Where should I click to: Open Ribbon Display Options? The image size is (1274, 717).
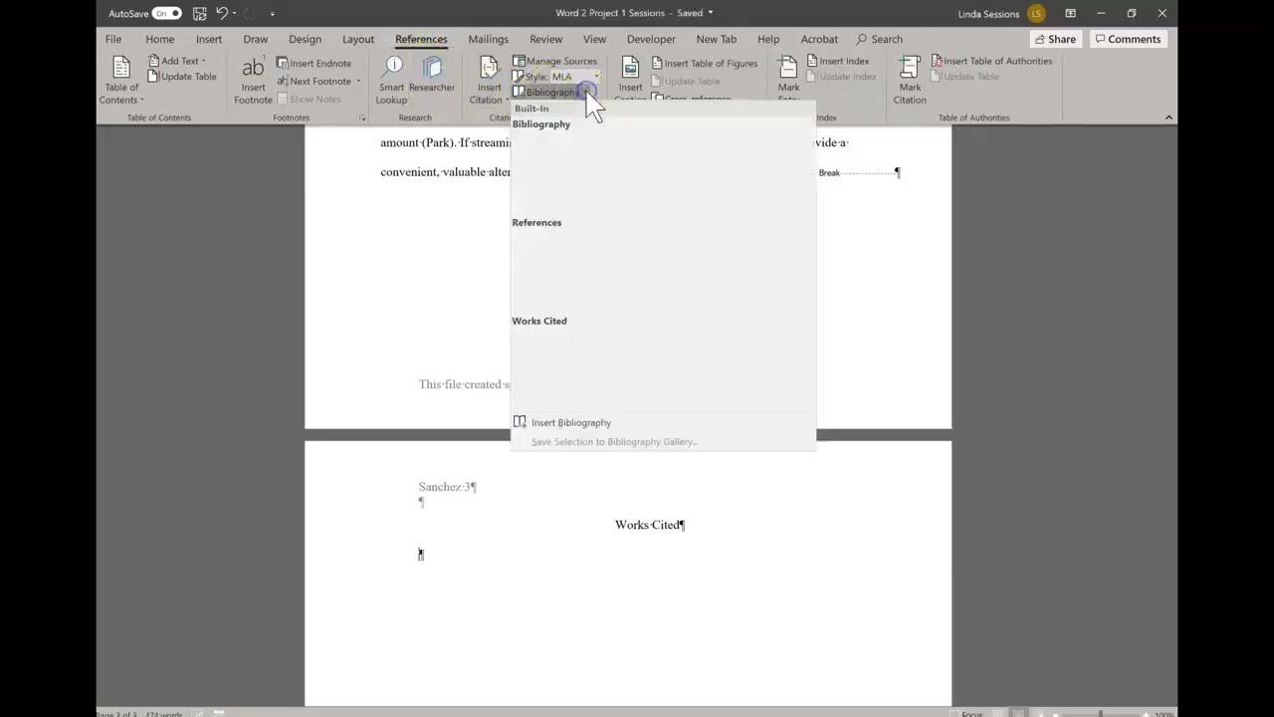tap(1070, 13)
